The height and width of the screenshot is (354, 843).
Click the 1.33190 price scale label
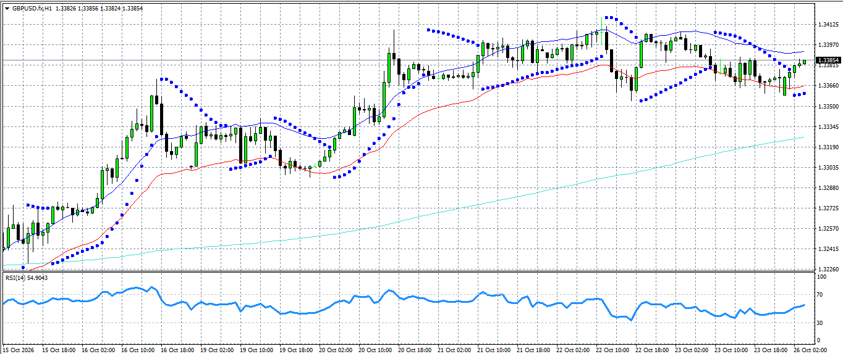click(x=828, y=147)
